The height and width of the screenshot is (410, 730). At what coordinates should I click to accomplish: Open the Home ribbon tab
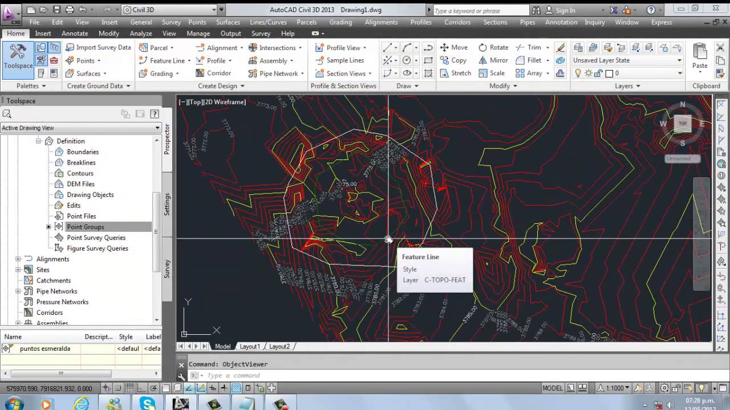tap(16, 34)
